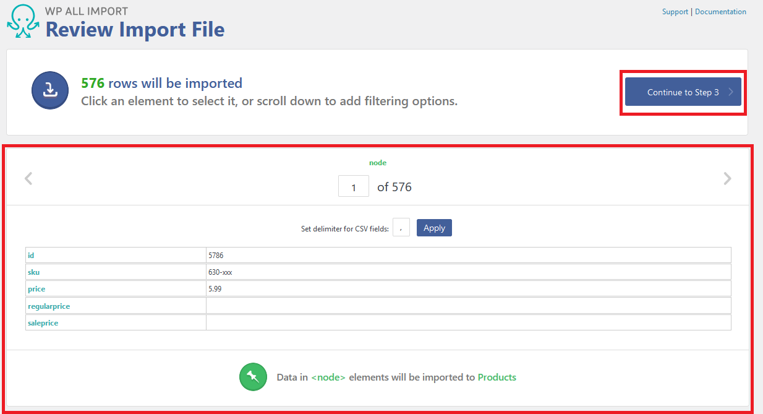Click the <node> tag in footer message
763x414 pixels.
coord(328,377)
